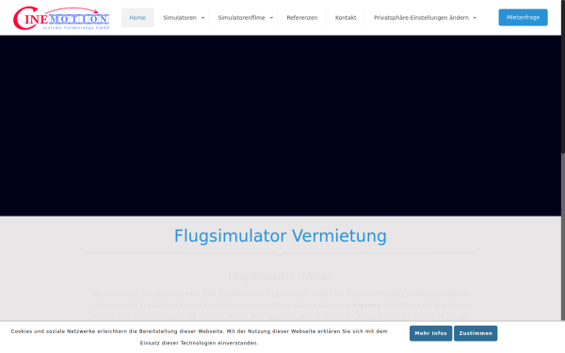Click the cookie notice text

coord(200,337)
